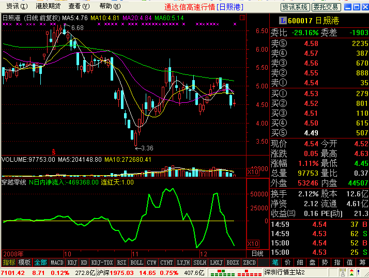Click the blue exclamation icon in the status bar
This screenshot has width=369, height=278.
(359, 273)
